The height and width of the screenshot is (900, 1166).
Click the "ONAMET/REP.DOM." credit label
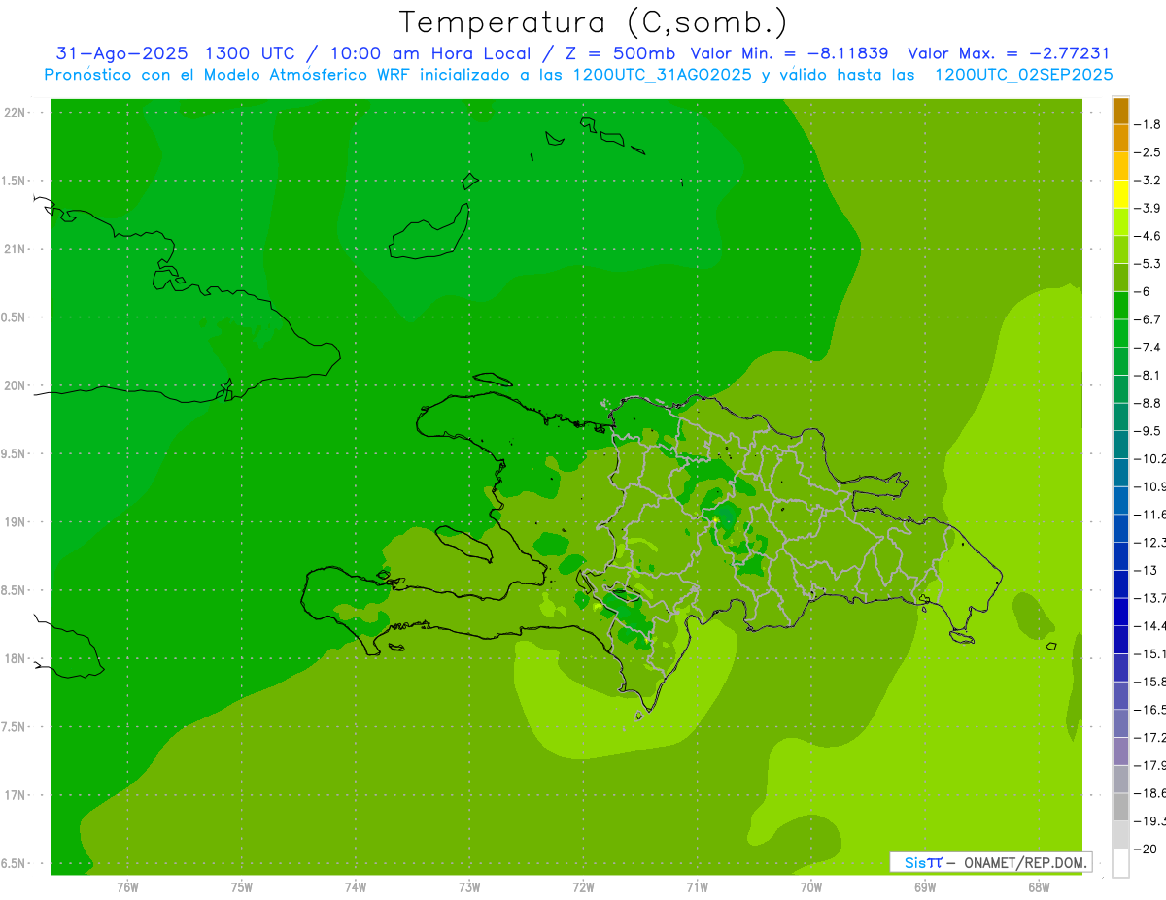coord(1025,862)
